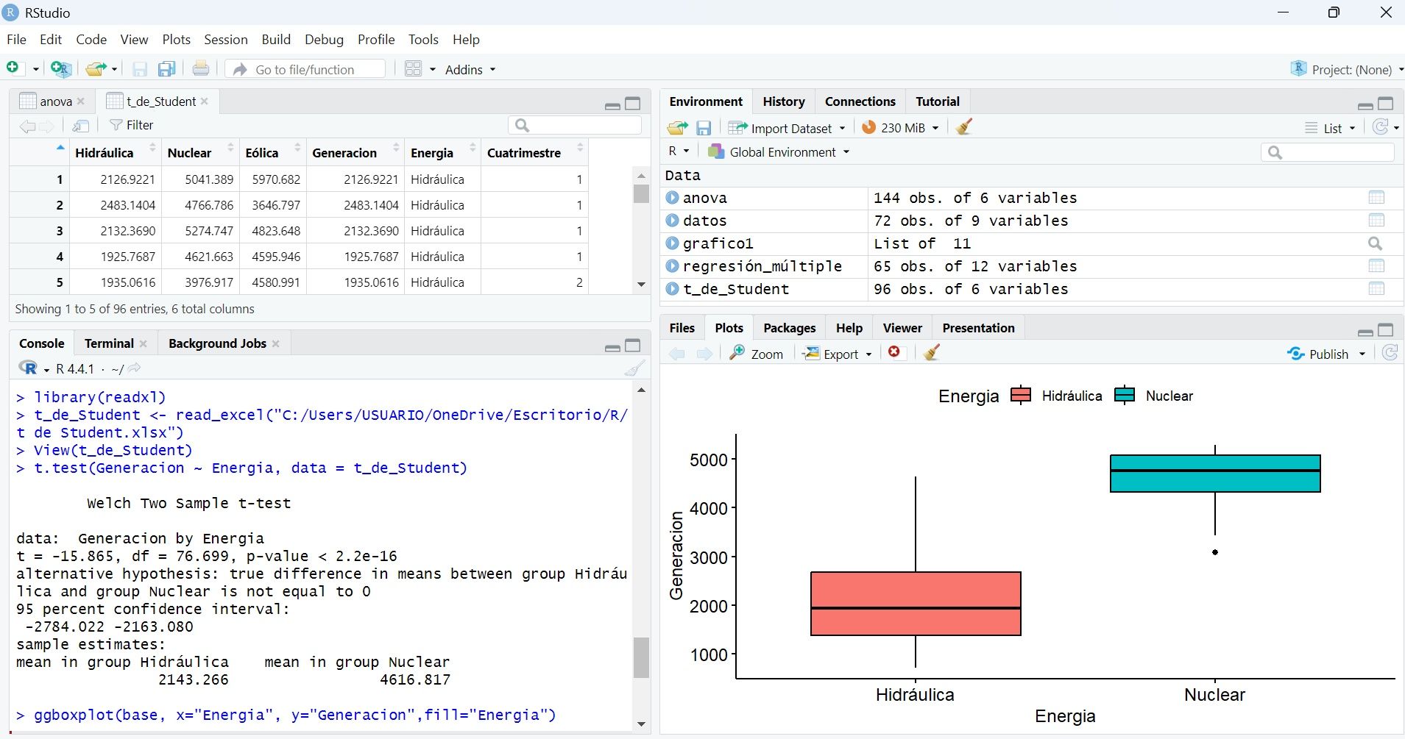Switch to the History tab
This screenshot has width=1405, height=739.
(x=784, y=101)
